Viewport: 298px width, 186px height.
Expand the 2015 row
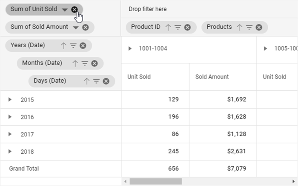(10, 100)
